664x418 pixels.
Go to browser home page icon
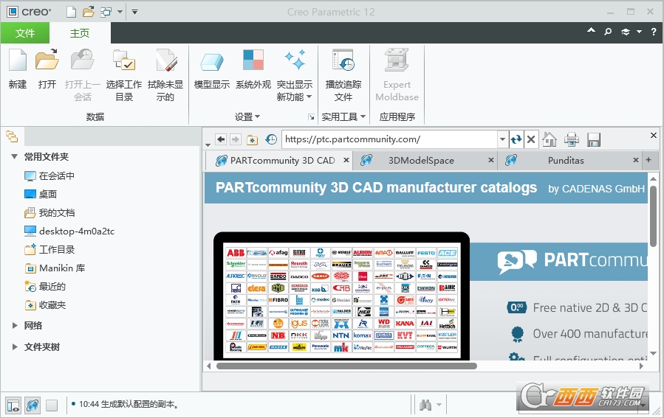550,139
